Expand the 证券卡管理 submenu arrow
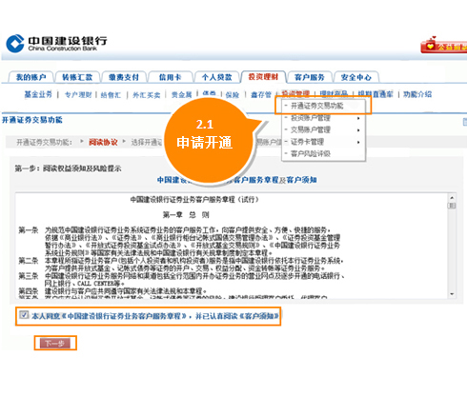This screenshot has width=467, height=396. tap(358, 142)
